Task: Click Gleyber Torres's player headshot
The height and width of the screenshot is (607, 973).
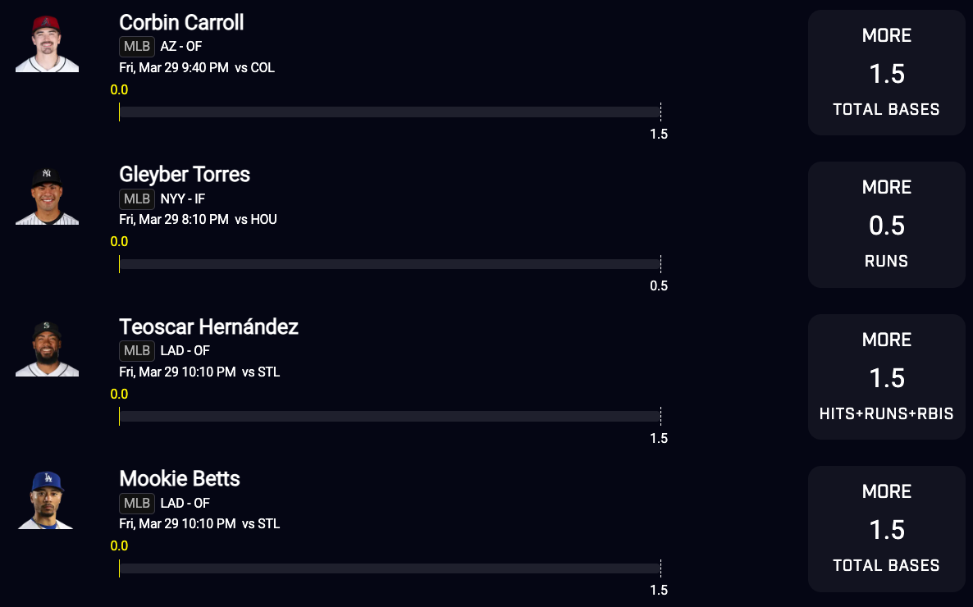Action: point(47,196)
